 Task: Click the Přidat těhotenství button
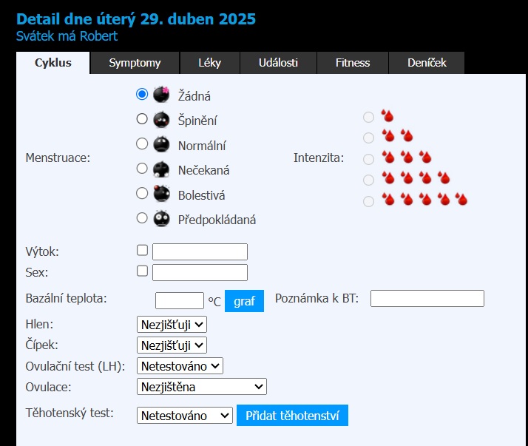(x=292, y=415)
